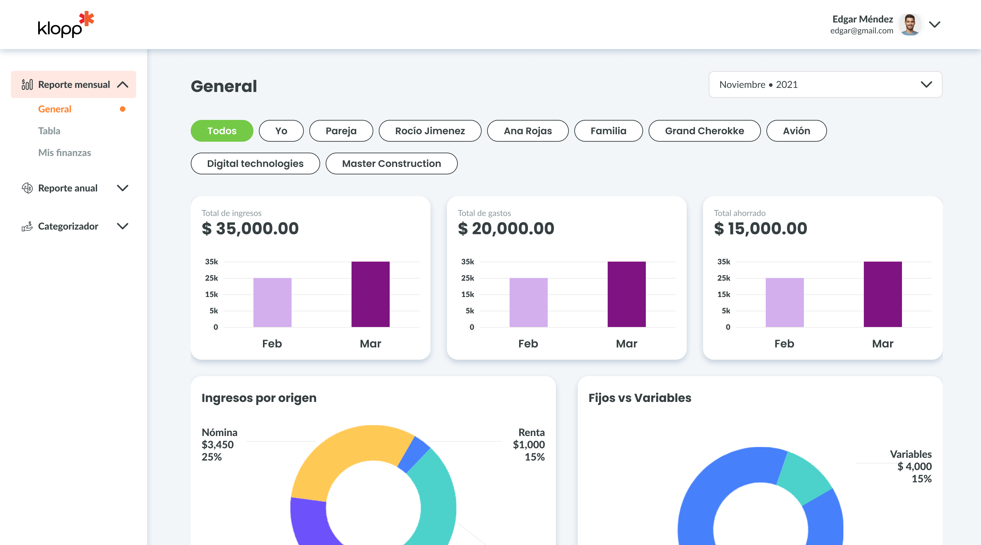Click the Mar bar in Total de gastos
Viewport: 981px width, 545px height.
626,294
